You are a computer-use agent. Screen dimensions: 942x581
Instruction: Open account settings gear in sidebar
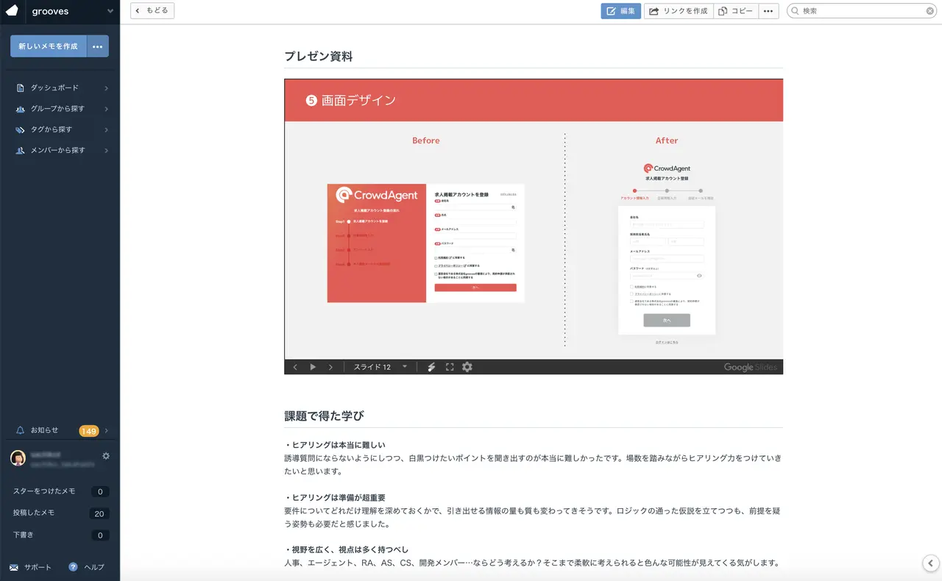click(x=106, y=456)
